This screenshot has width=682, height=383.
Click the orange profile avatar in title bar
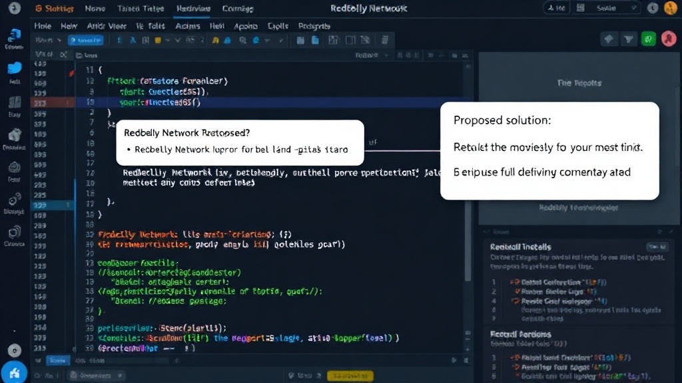[670, 8]
